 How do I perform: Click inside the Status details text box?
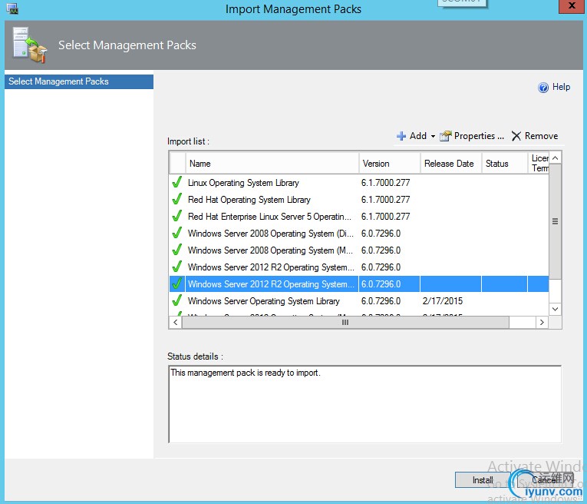[365, 404]
